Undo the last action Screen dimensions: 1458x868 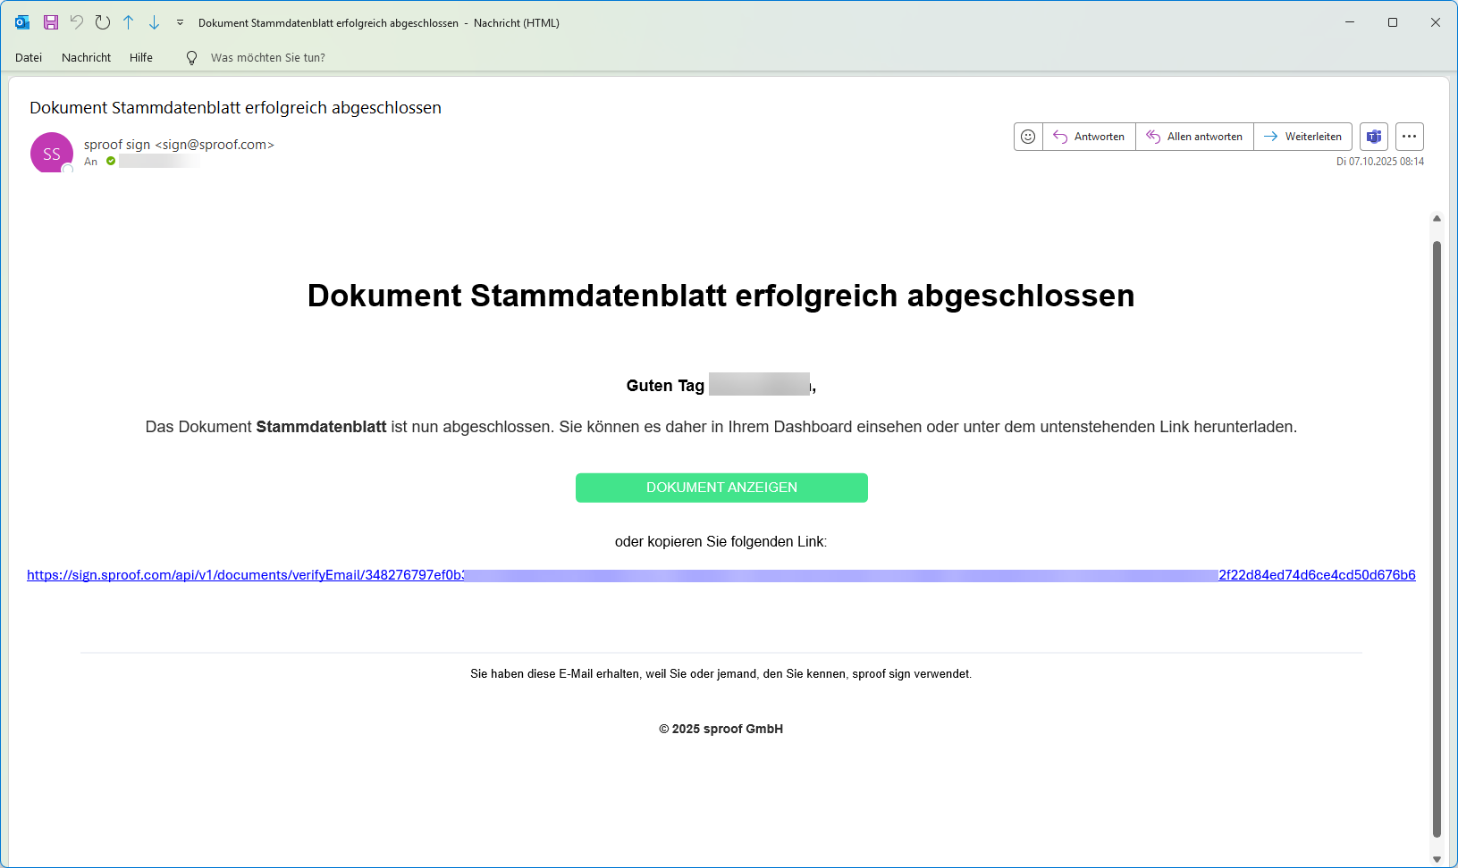(x=77, y=22)
